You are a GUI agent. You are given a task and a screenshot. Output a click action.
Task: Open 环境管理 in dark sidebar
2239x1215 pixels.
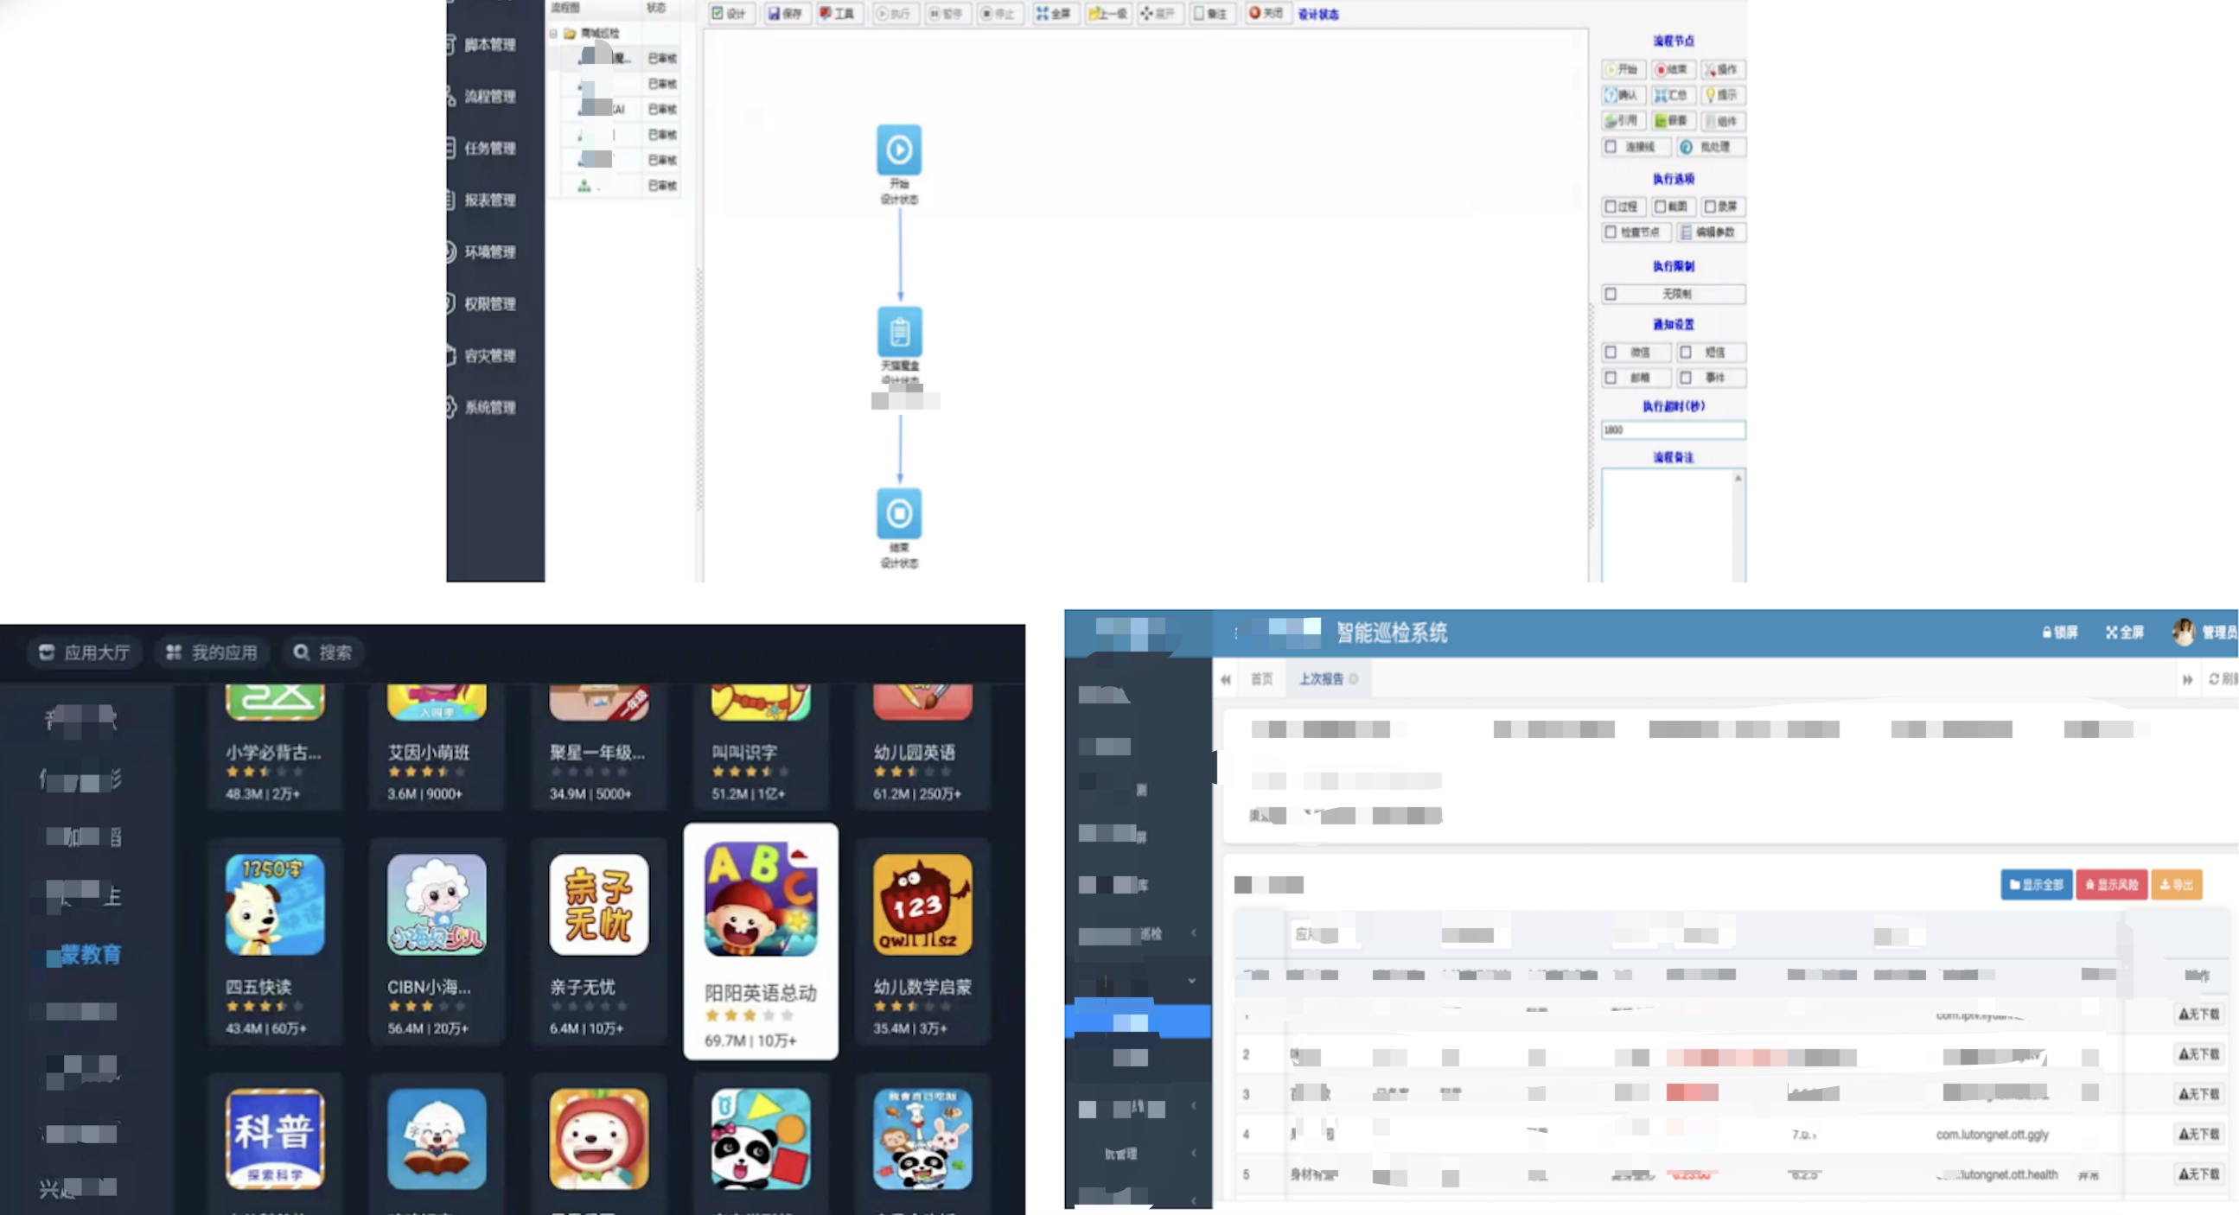click(x=489, y=252)
